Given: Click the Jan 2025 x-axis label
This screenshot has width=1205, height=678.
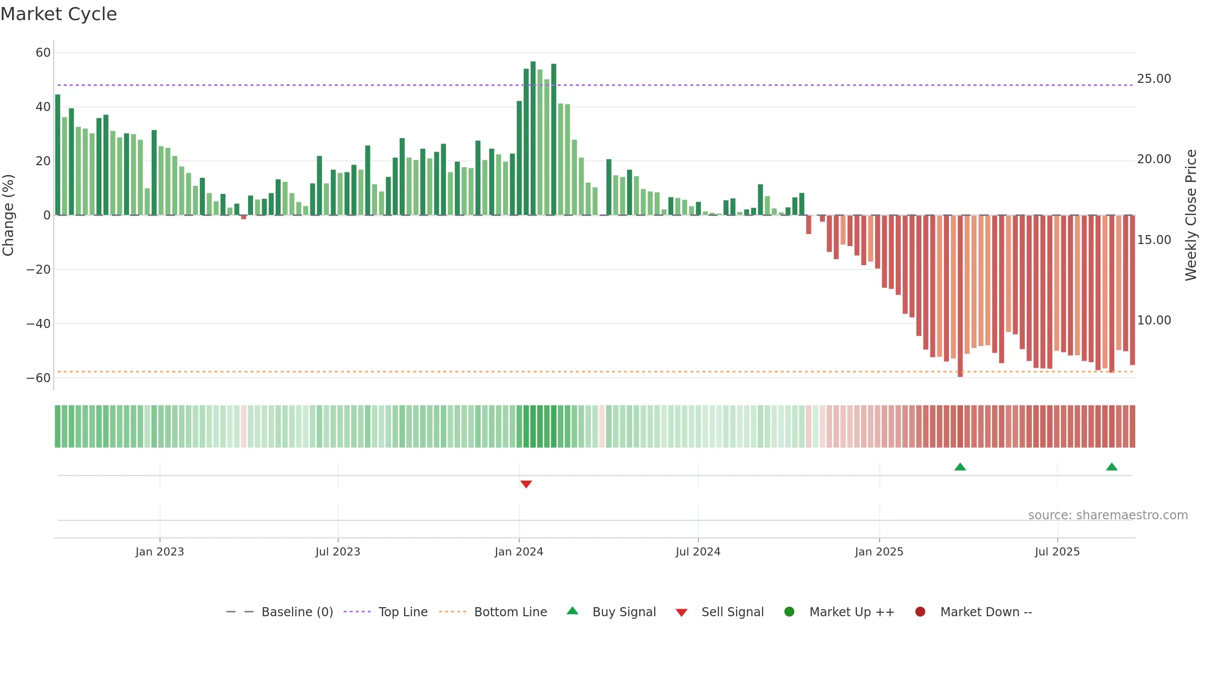Looking at the screenshot, I should pyautogui.click(x=879, y=552).
